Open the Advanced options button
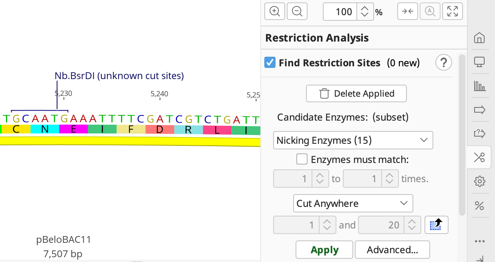Viewport: 495px width, 262px height. 392,250
